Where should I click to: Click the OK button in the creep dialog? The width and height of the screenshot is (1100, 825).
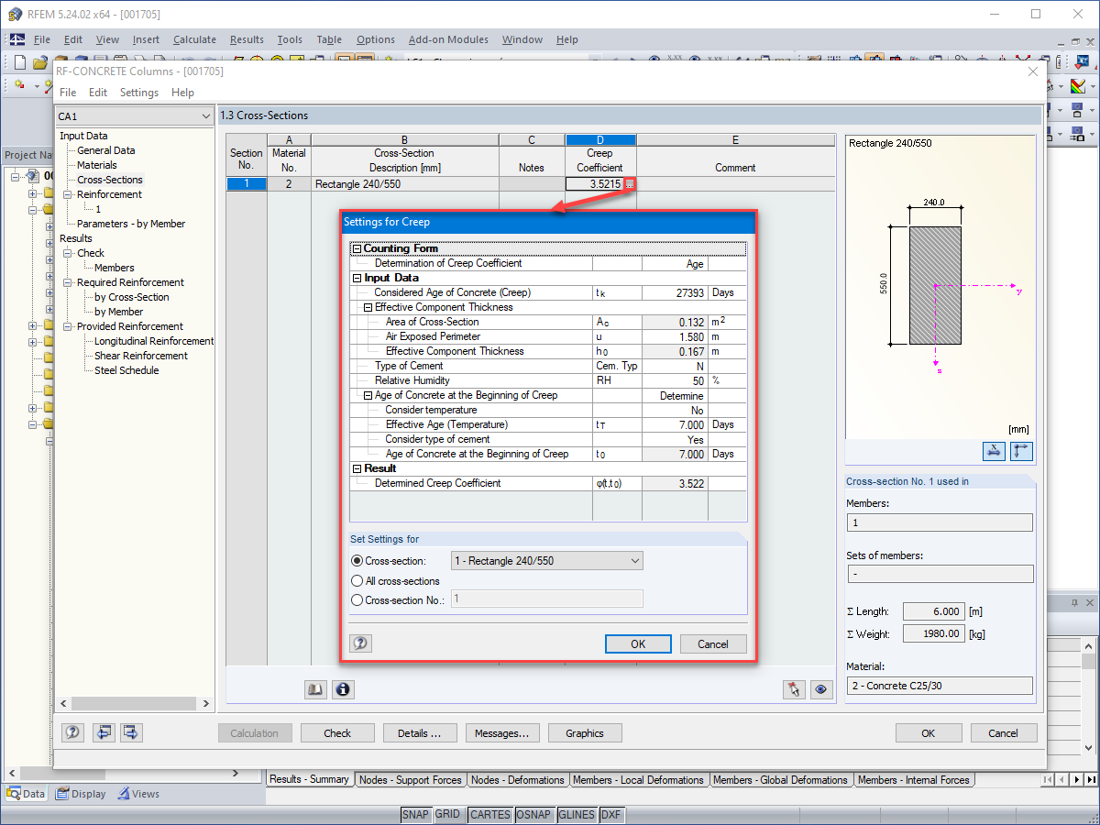pyautogui.click(x=638, y=643)
